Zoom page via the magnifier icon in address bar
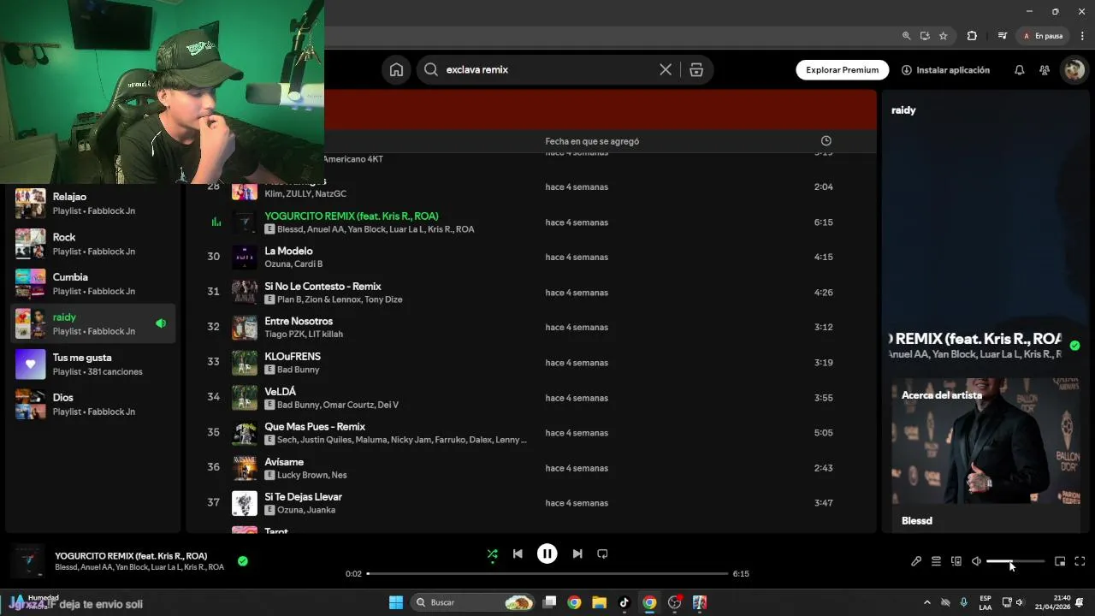The image size is (1095, 616). click(x=906, y=36)
